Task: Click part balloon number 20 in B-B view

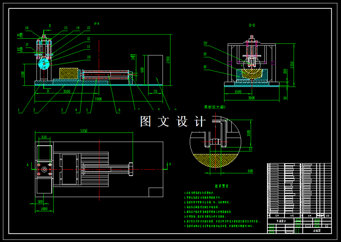Action: coord(205,43)
